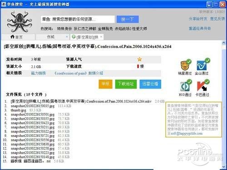Image resolution: width=227 pixels, height=170 pixels.
Task: Click hot search term 狄仁杰之神都
Action: pyautogui.click(x=85, y=29)
